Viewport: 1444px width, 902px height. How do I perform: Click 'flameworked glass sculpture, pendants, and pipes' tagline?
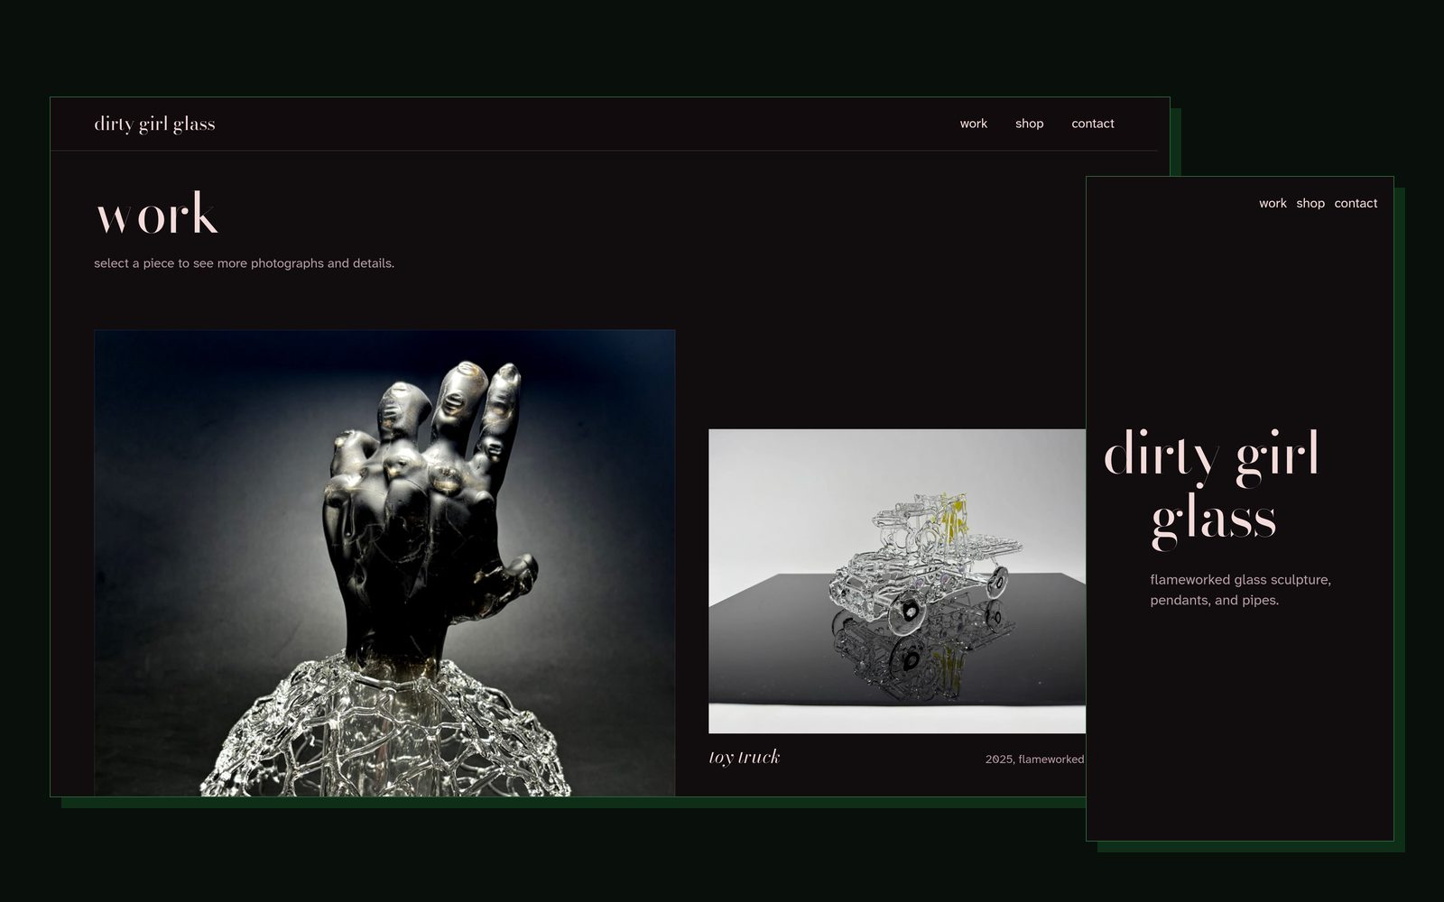click(x=1240, y=590)
